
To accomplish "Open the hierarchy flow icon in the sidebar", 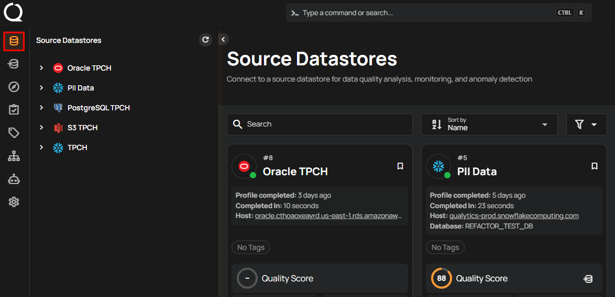I will point(14,156).
